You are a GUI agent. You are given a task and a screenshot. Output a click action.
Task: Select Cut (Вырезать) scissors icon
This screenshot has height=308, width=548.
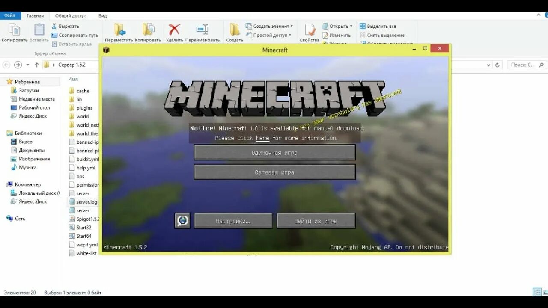pyautogui.click(x=54, y=26)
